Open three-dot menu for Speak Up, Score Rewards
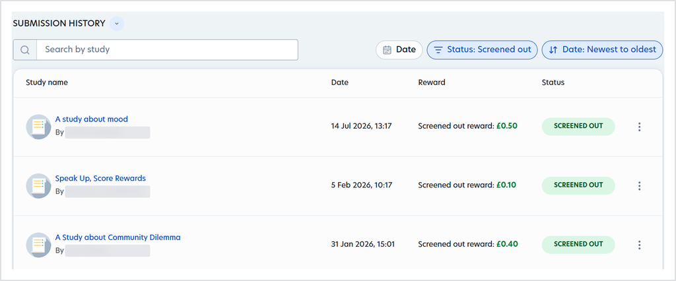This screenshot has width=676, height=281. [x=639, y=186]
